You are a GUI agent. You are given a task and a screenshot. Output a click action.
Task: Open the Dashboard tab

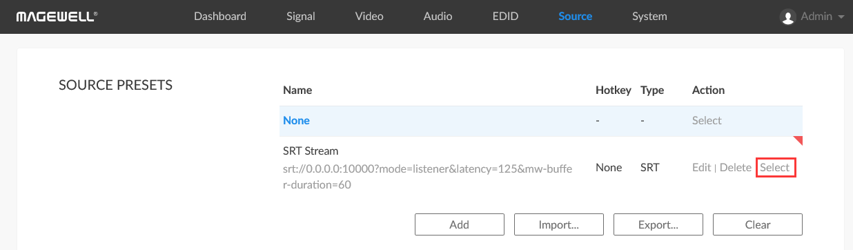pyautogui.click(x=220, y=17)
